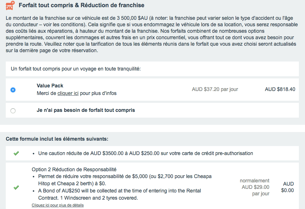The width and height of the screenshot is (305, 209).
Task: Click the franchise description paragraph
Action: 151,34
